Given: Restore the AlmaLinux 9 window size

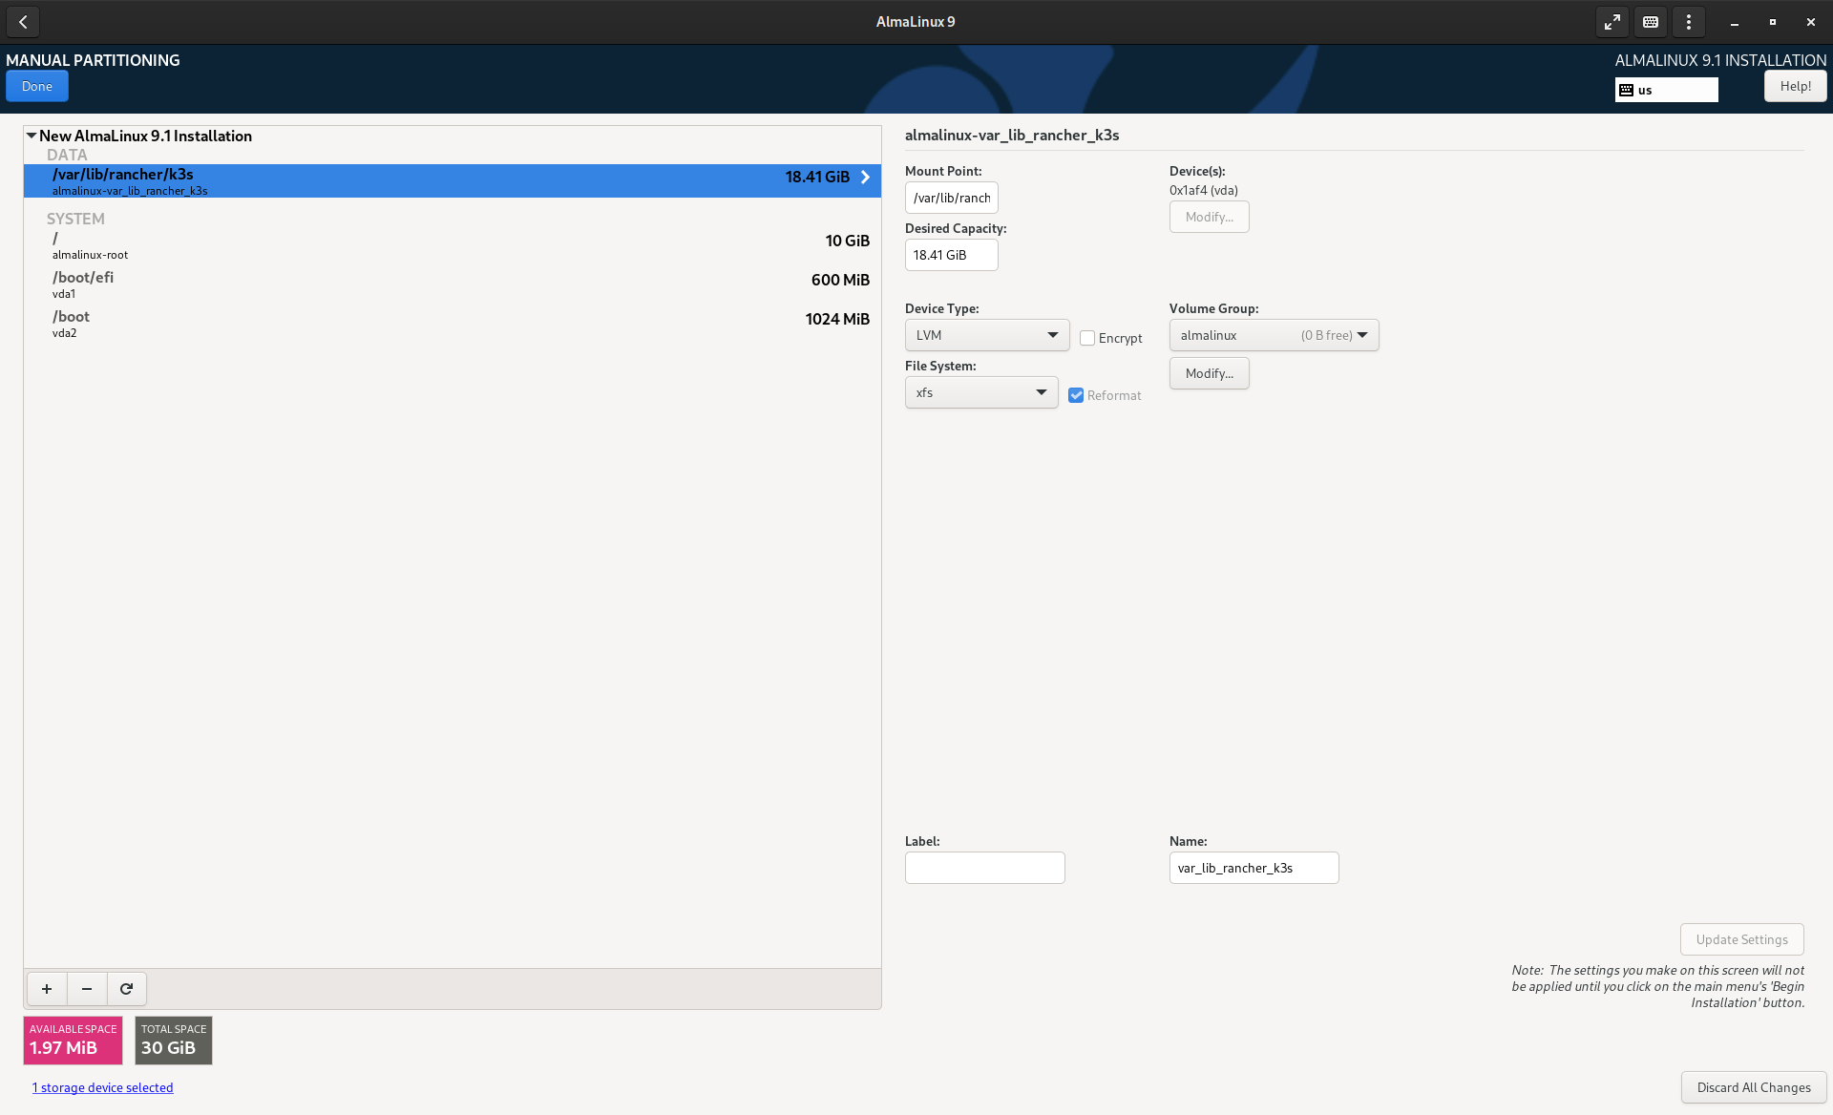Looking at the screenshot, I should (x=1773, y=21).
